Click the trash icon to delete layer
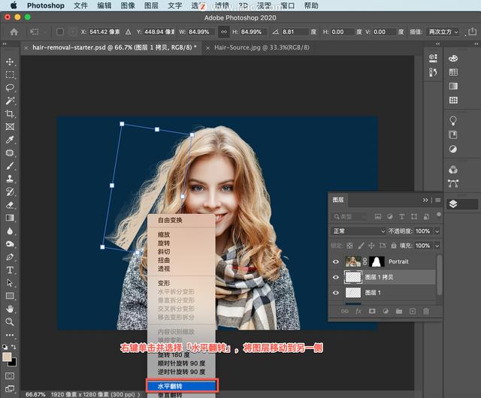The height and width of the screenshot is (398, 481). pos(425,311)
